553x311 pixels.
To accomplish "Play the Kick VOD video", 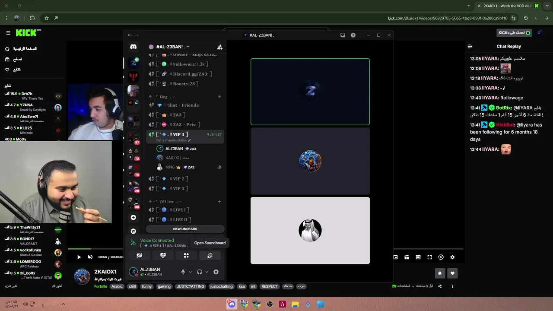I will tap(79, 257).
